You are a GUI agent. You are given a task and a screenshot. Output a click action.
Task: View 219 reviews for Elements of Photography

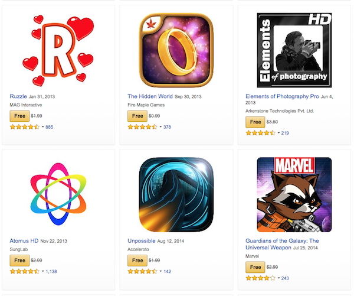(x=285, y=133)
